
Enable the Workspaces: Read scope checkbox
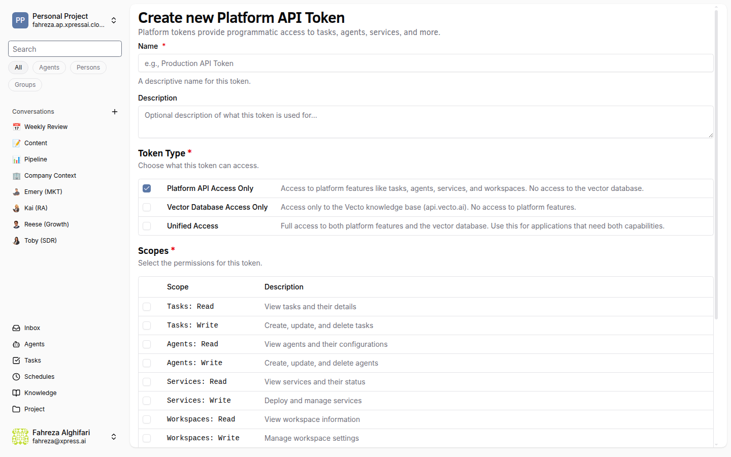147,419
